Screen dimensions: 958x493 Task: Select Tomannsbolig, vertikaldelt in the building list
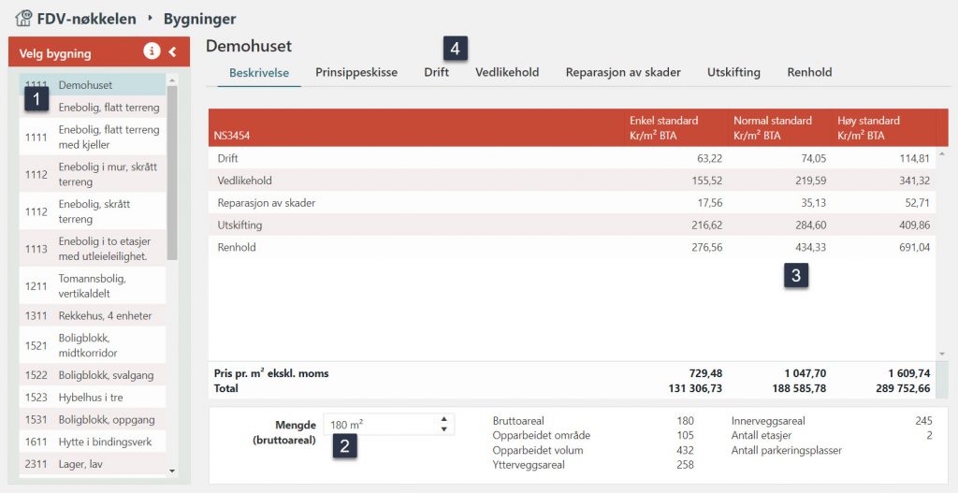(x=92, y=285)
